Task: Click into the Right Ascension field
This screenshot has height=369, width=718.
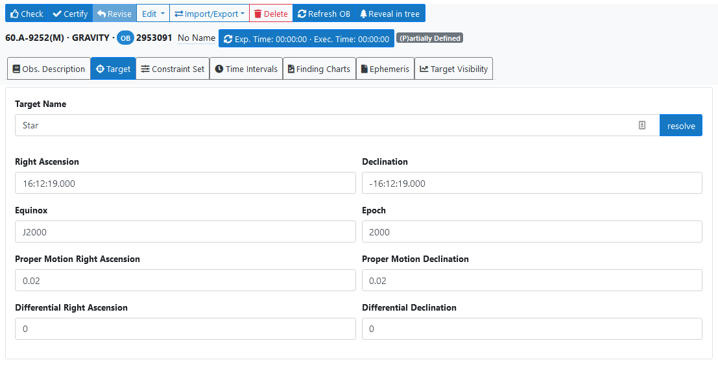Action: click(185, 184)
